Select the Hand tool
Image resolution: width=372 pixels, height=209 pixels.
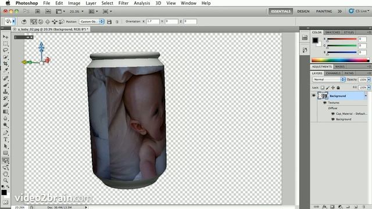point(5,174)
